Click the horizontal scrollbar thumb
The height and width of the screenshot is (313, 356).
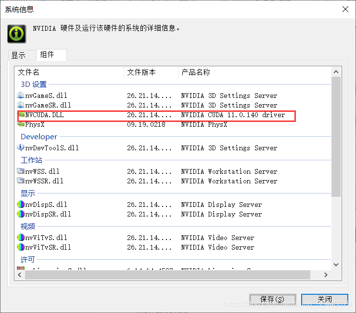click(x=167, y=275)
